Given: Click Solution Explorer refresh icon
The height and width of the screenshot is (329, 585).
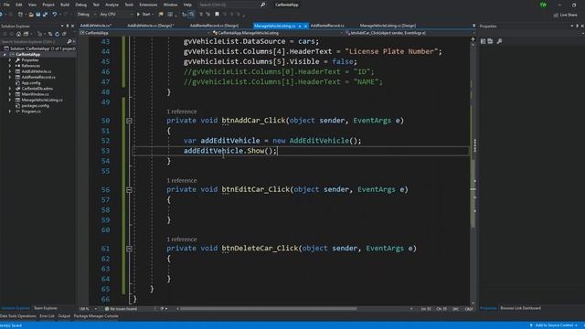Looking at the screenshot, I should (x=57, y=34).
